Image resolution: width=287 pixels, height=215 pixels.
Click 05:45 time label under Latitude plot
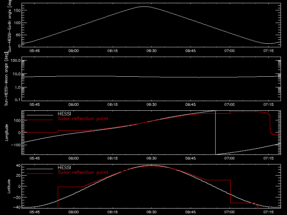(x=34, y=212)
